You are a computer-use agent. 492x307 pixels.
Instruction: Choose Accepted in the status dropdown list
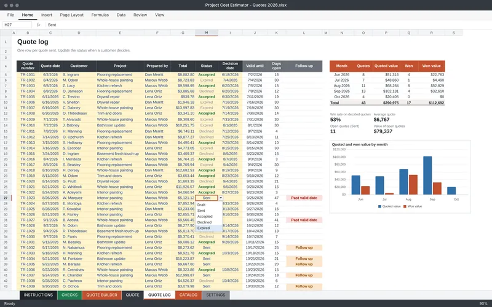pos(209,217)
